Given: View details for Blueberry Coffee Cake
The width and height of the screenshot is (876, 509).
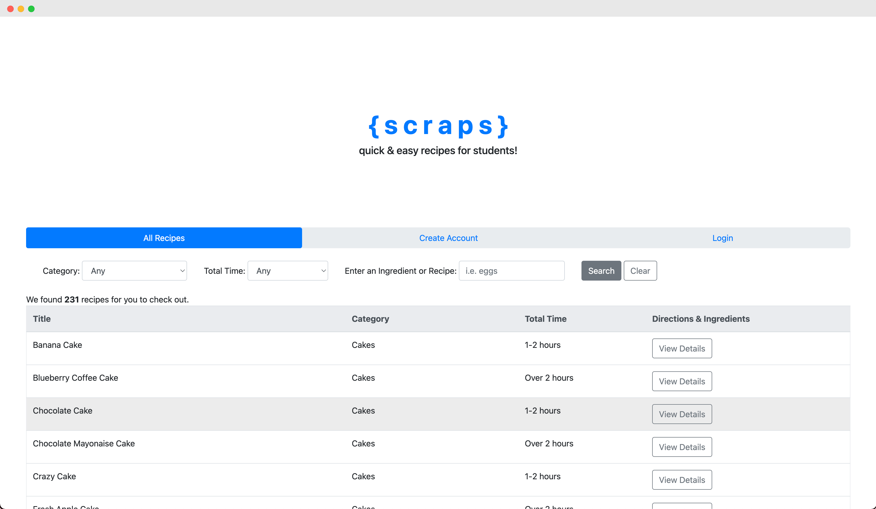Looking at the screenshot, I should (682, 381).
